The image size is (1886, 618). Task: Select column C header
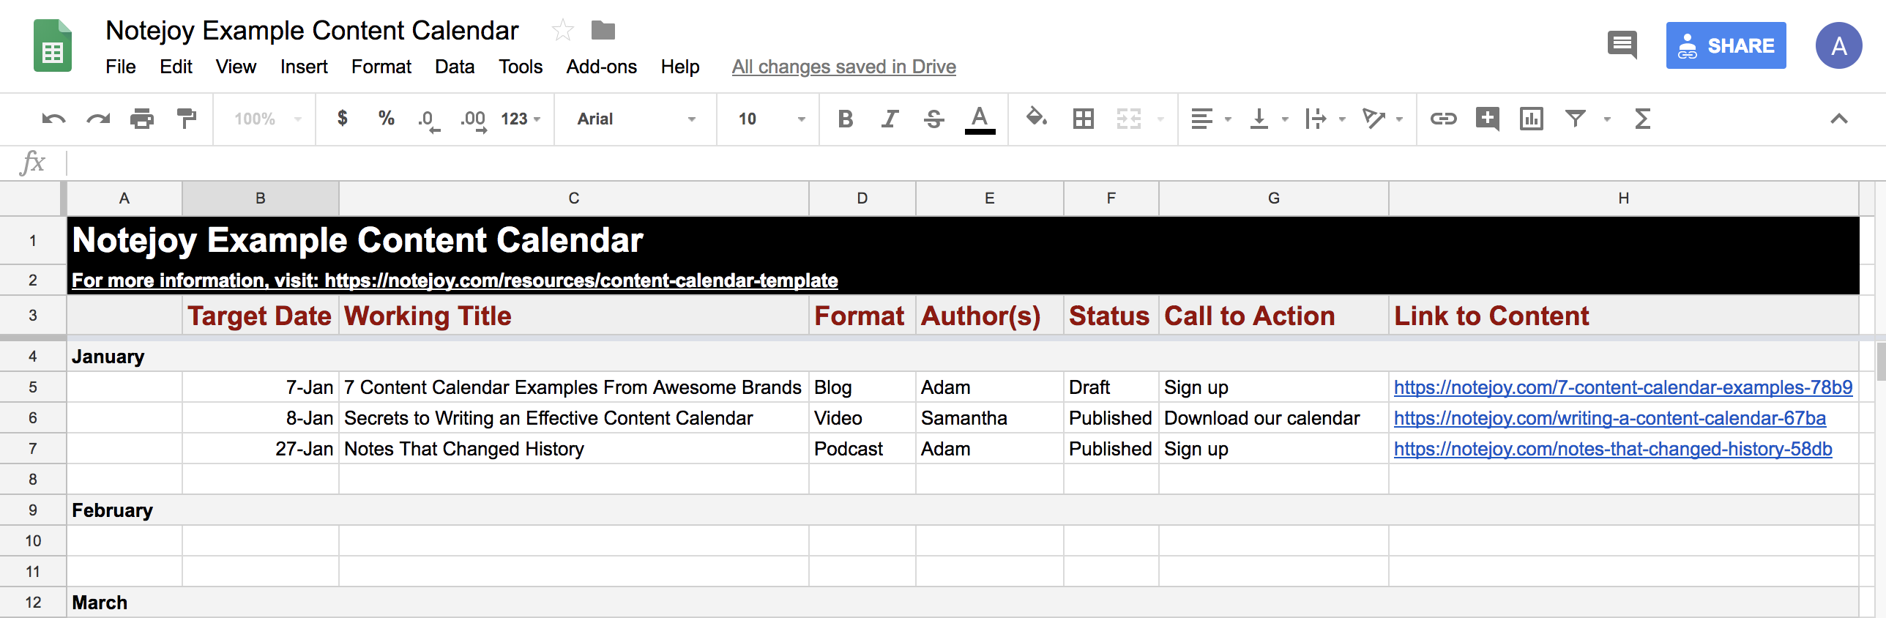pos(574,198)
